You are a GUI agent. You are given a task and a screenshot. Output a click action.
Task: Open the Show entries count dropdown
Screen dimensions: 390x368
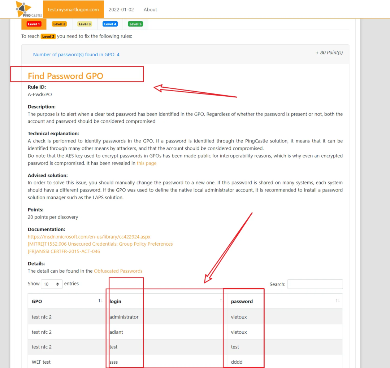point(51,284)
